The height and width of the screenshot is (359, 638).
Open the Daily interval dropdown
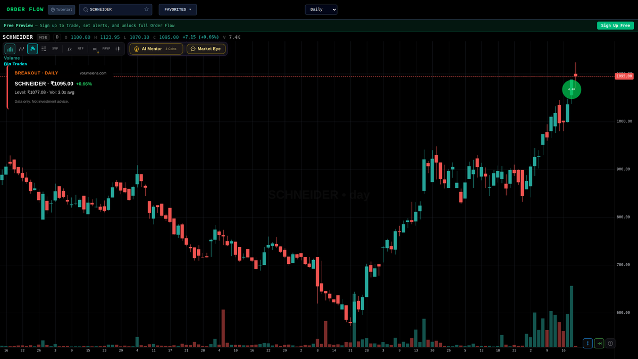(321, 9)
